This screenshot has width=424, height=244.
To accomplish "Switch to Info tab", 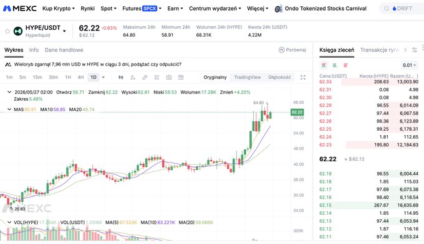I will 34,50.
